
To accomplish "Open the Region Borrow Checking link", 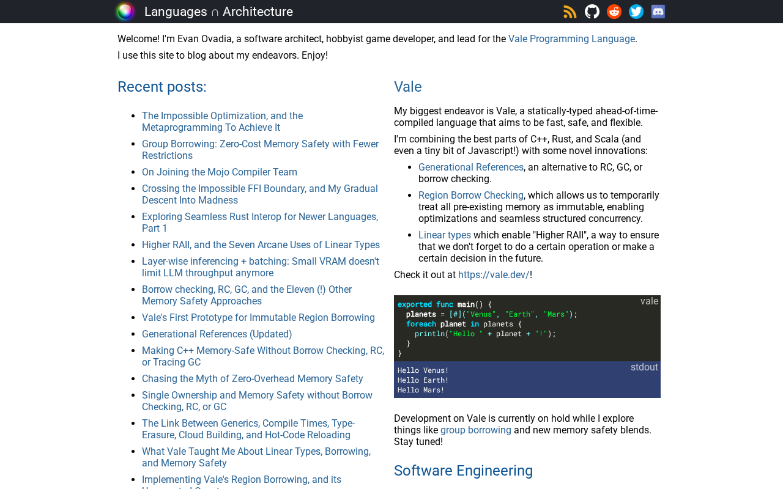I will pos(471,196).
